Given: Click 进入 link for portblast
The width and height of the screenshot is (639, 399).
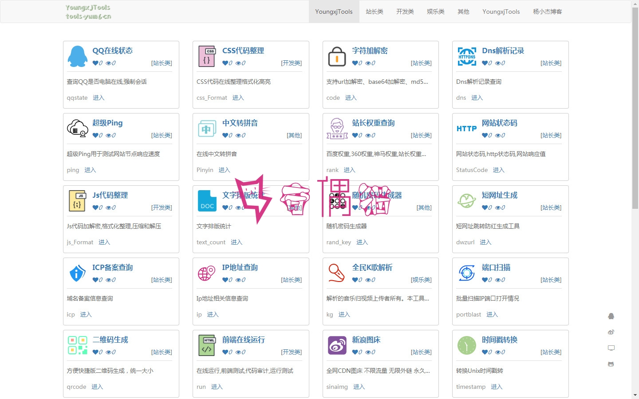Looking at the screenshot, I should [492, 314].
